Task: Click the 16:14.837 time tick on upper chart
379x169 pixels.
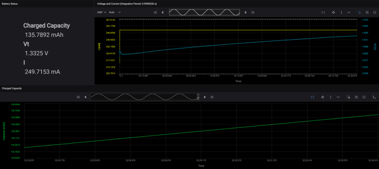Action: [x=238, y=76]
